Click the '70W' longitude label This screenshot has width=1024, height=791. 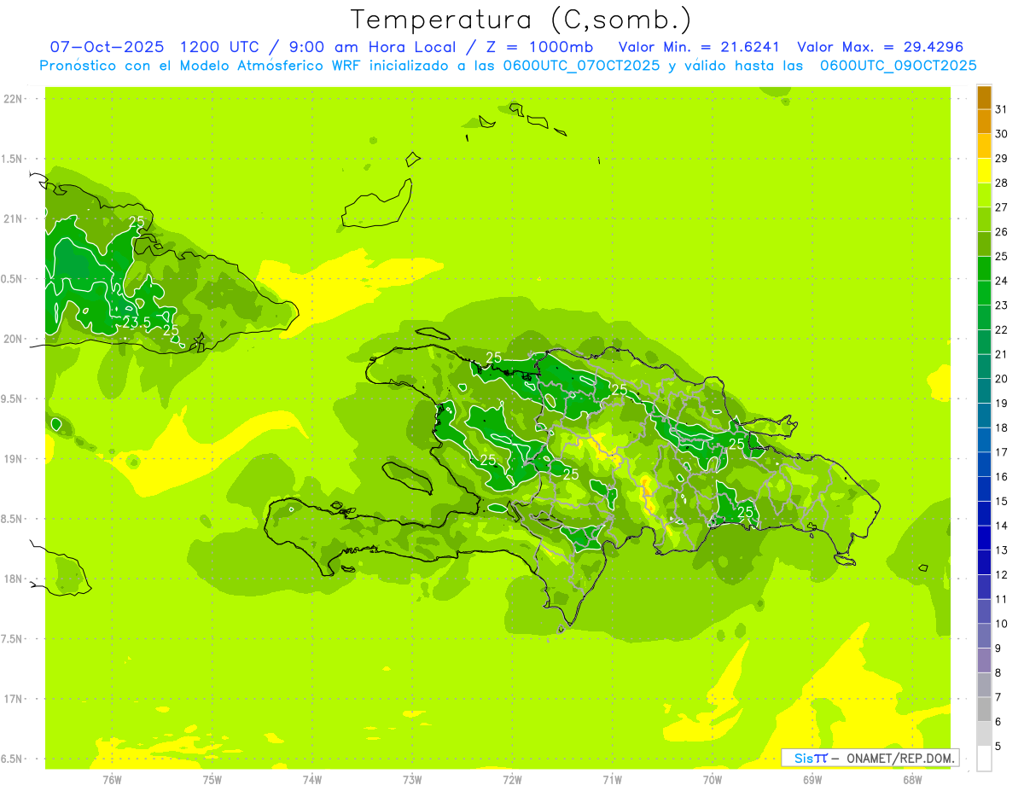(x=713, y=779)
